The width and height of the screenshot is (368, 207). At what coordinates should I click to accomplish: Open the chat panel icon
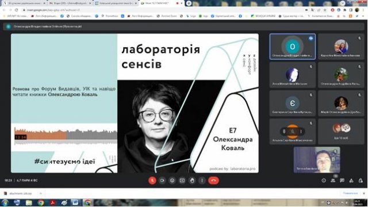(342, 180)
